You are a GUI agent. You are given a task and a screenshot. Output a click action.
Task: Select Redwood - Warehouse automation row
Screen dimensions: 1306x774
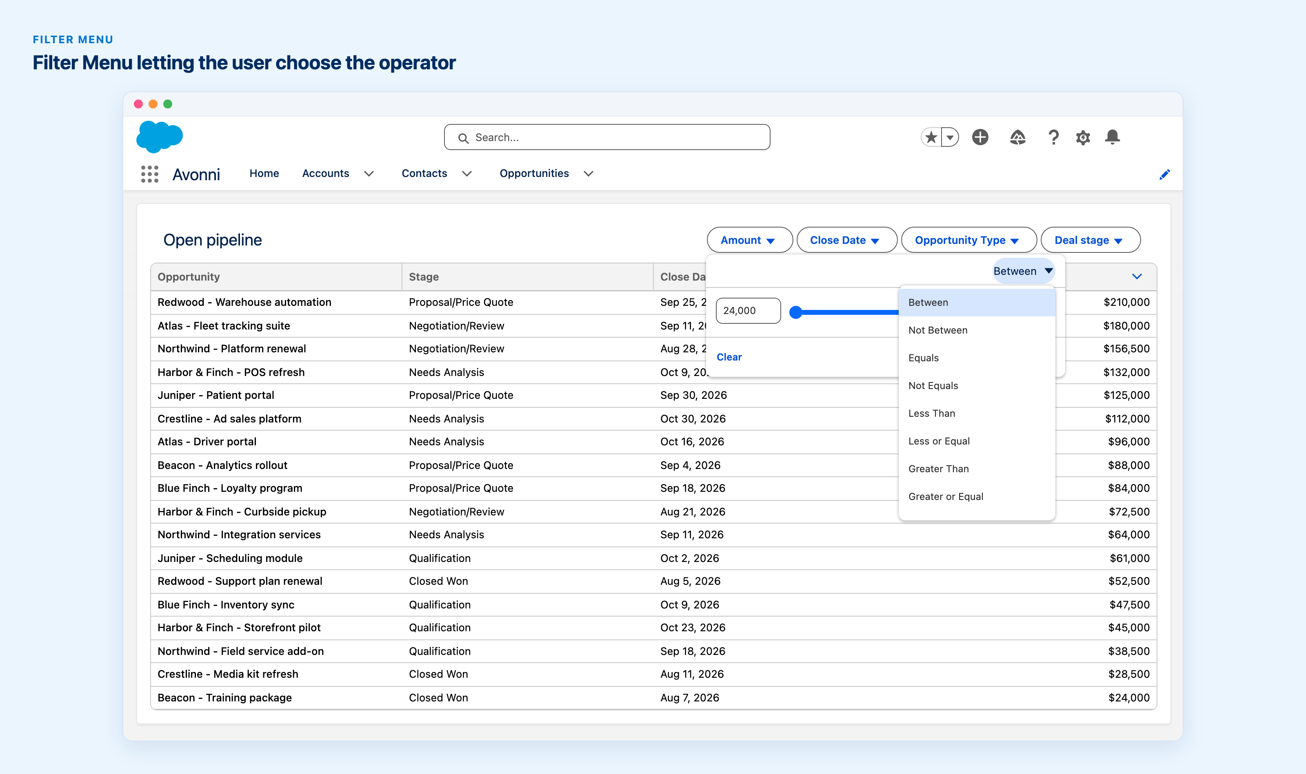(653, 302)
